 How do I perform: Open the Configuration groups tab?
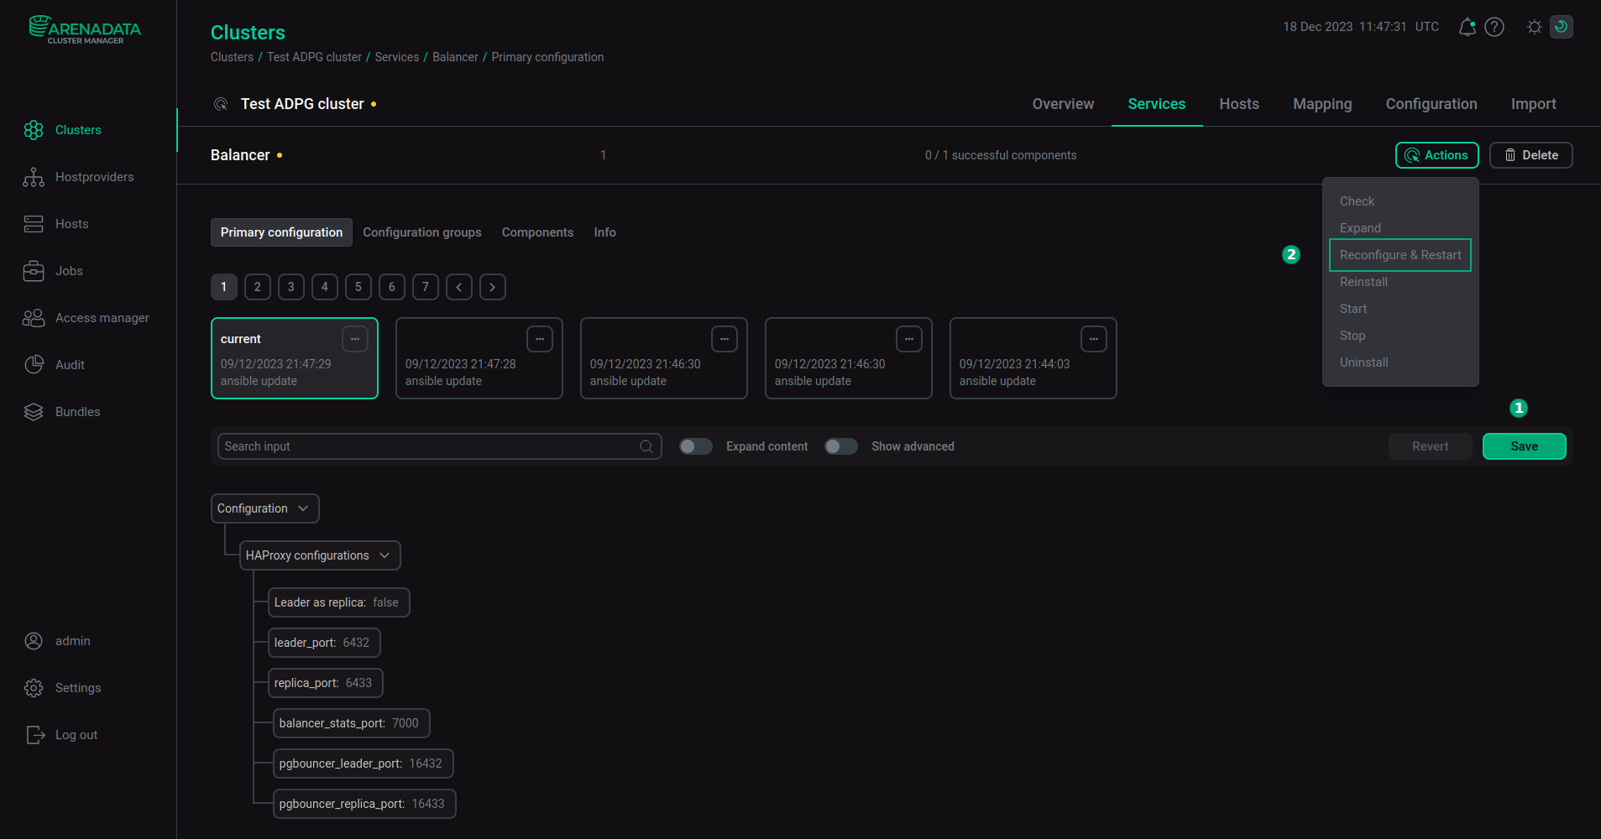click(x=422, y=232)
